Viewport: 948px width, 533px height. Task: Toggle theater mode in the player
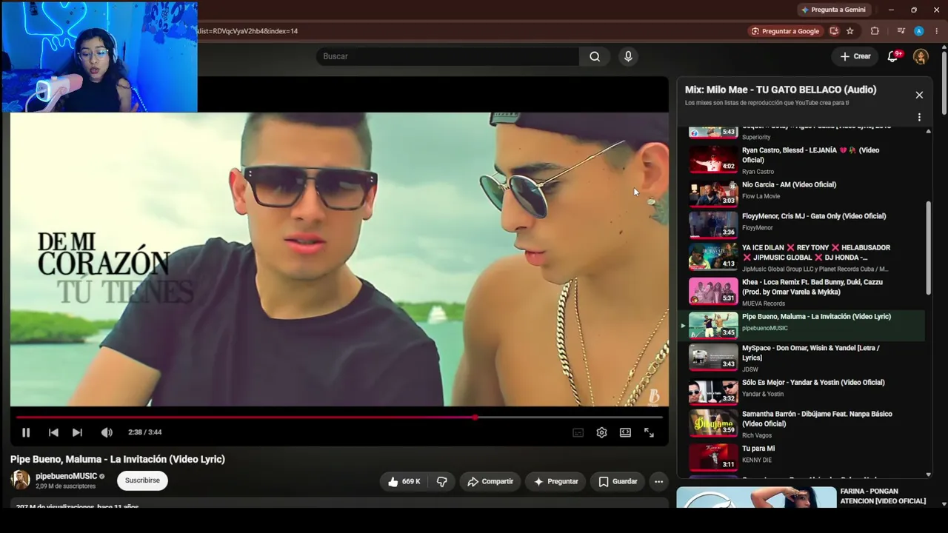click(x=625, y=432)
